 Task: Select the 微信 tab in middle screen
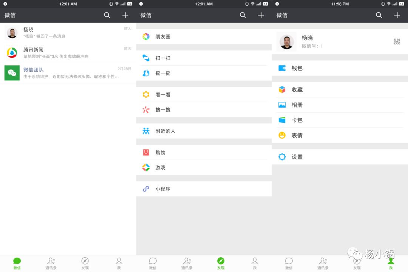(x=153, y=263)
